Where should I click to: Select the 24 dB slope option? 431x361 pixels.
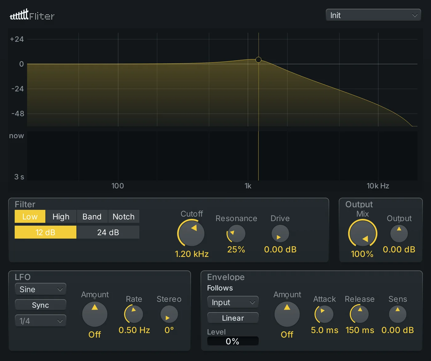(x=108, y=232)
